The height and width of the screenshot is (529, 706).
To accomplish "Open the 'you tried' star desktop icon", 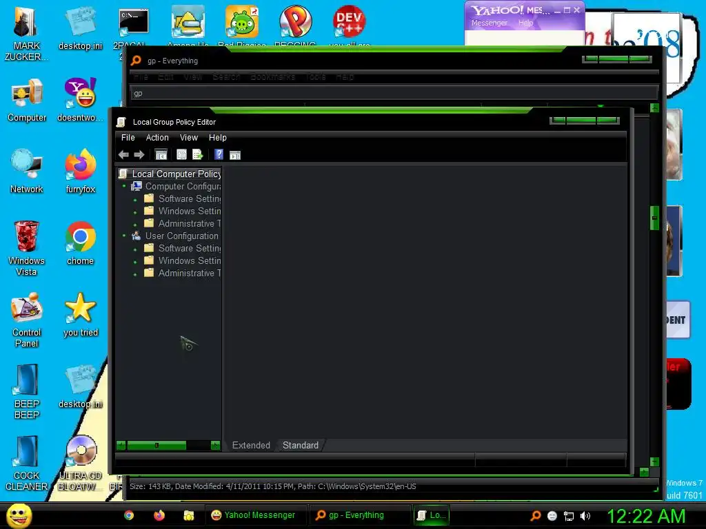I will click(81, 315).
